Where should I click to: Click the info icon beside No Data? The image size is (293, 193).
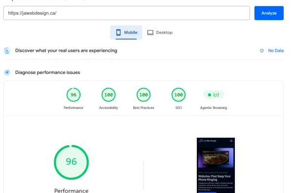[262, 50]
